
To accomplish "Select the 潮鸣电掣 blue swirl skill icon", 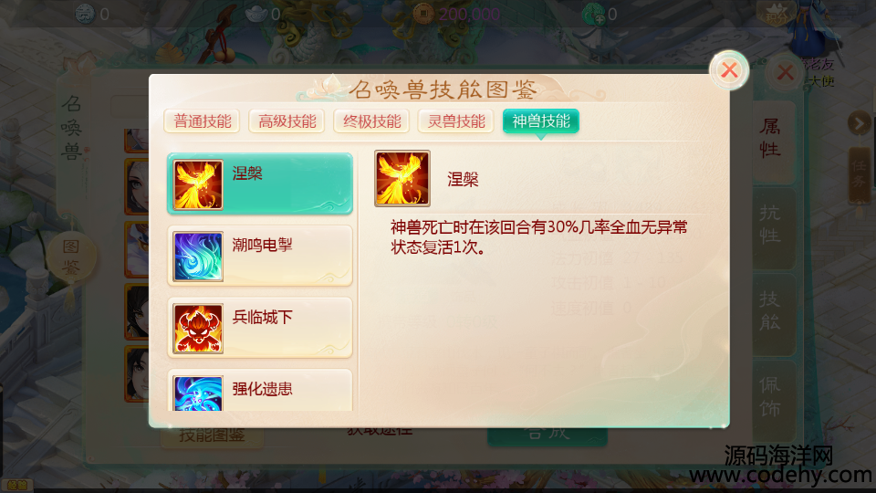I will click(198, 256).
